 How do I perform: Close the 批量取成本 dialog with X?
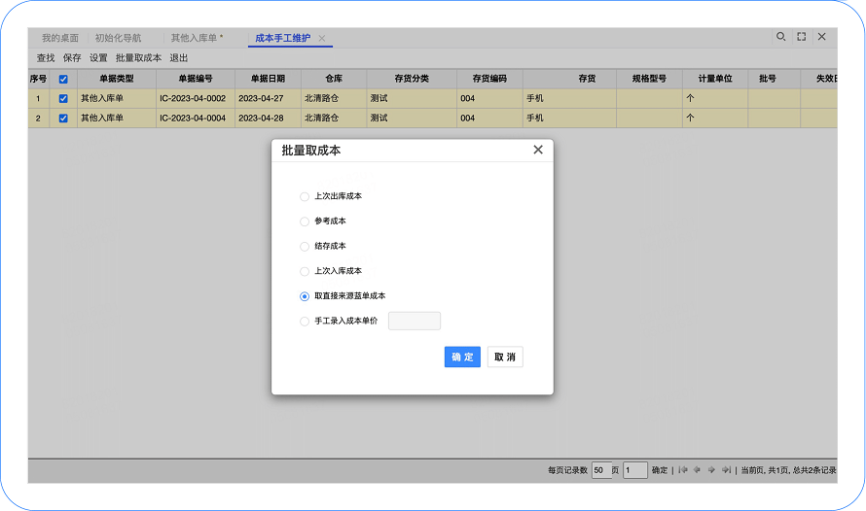click(538, 150)
